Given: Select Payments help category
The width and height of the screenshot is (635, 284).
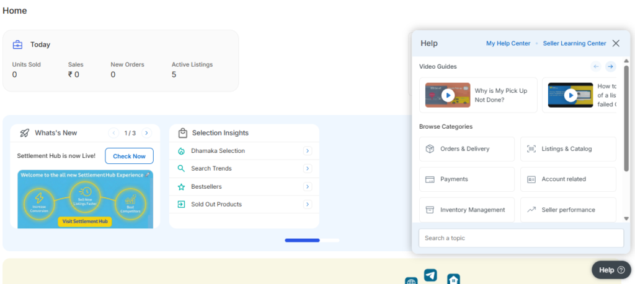Looking at the screenshot, I should [466, 179].
